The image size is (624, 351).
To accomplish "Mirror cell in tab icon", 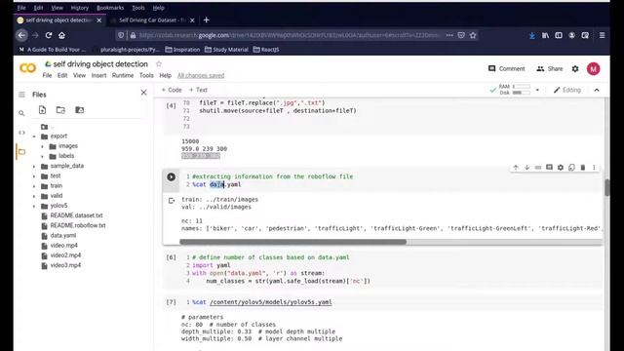I will pyautogui.click(x=571, y=168).
